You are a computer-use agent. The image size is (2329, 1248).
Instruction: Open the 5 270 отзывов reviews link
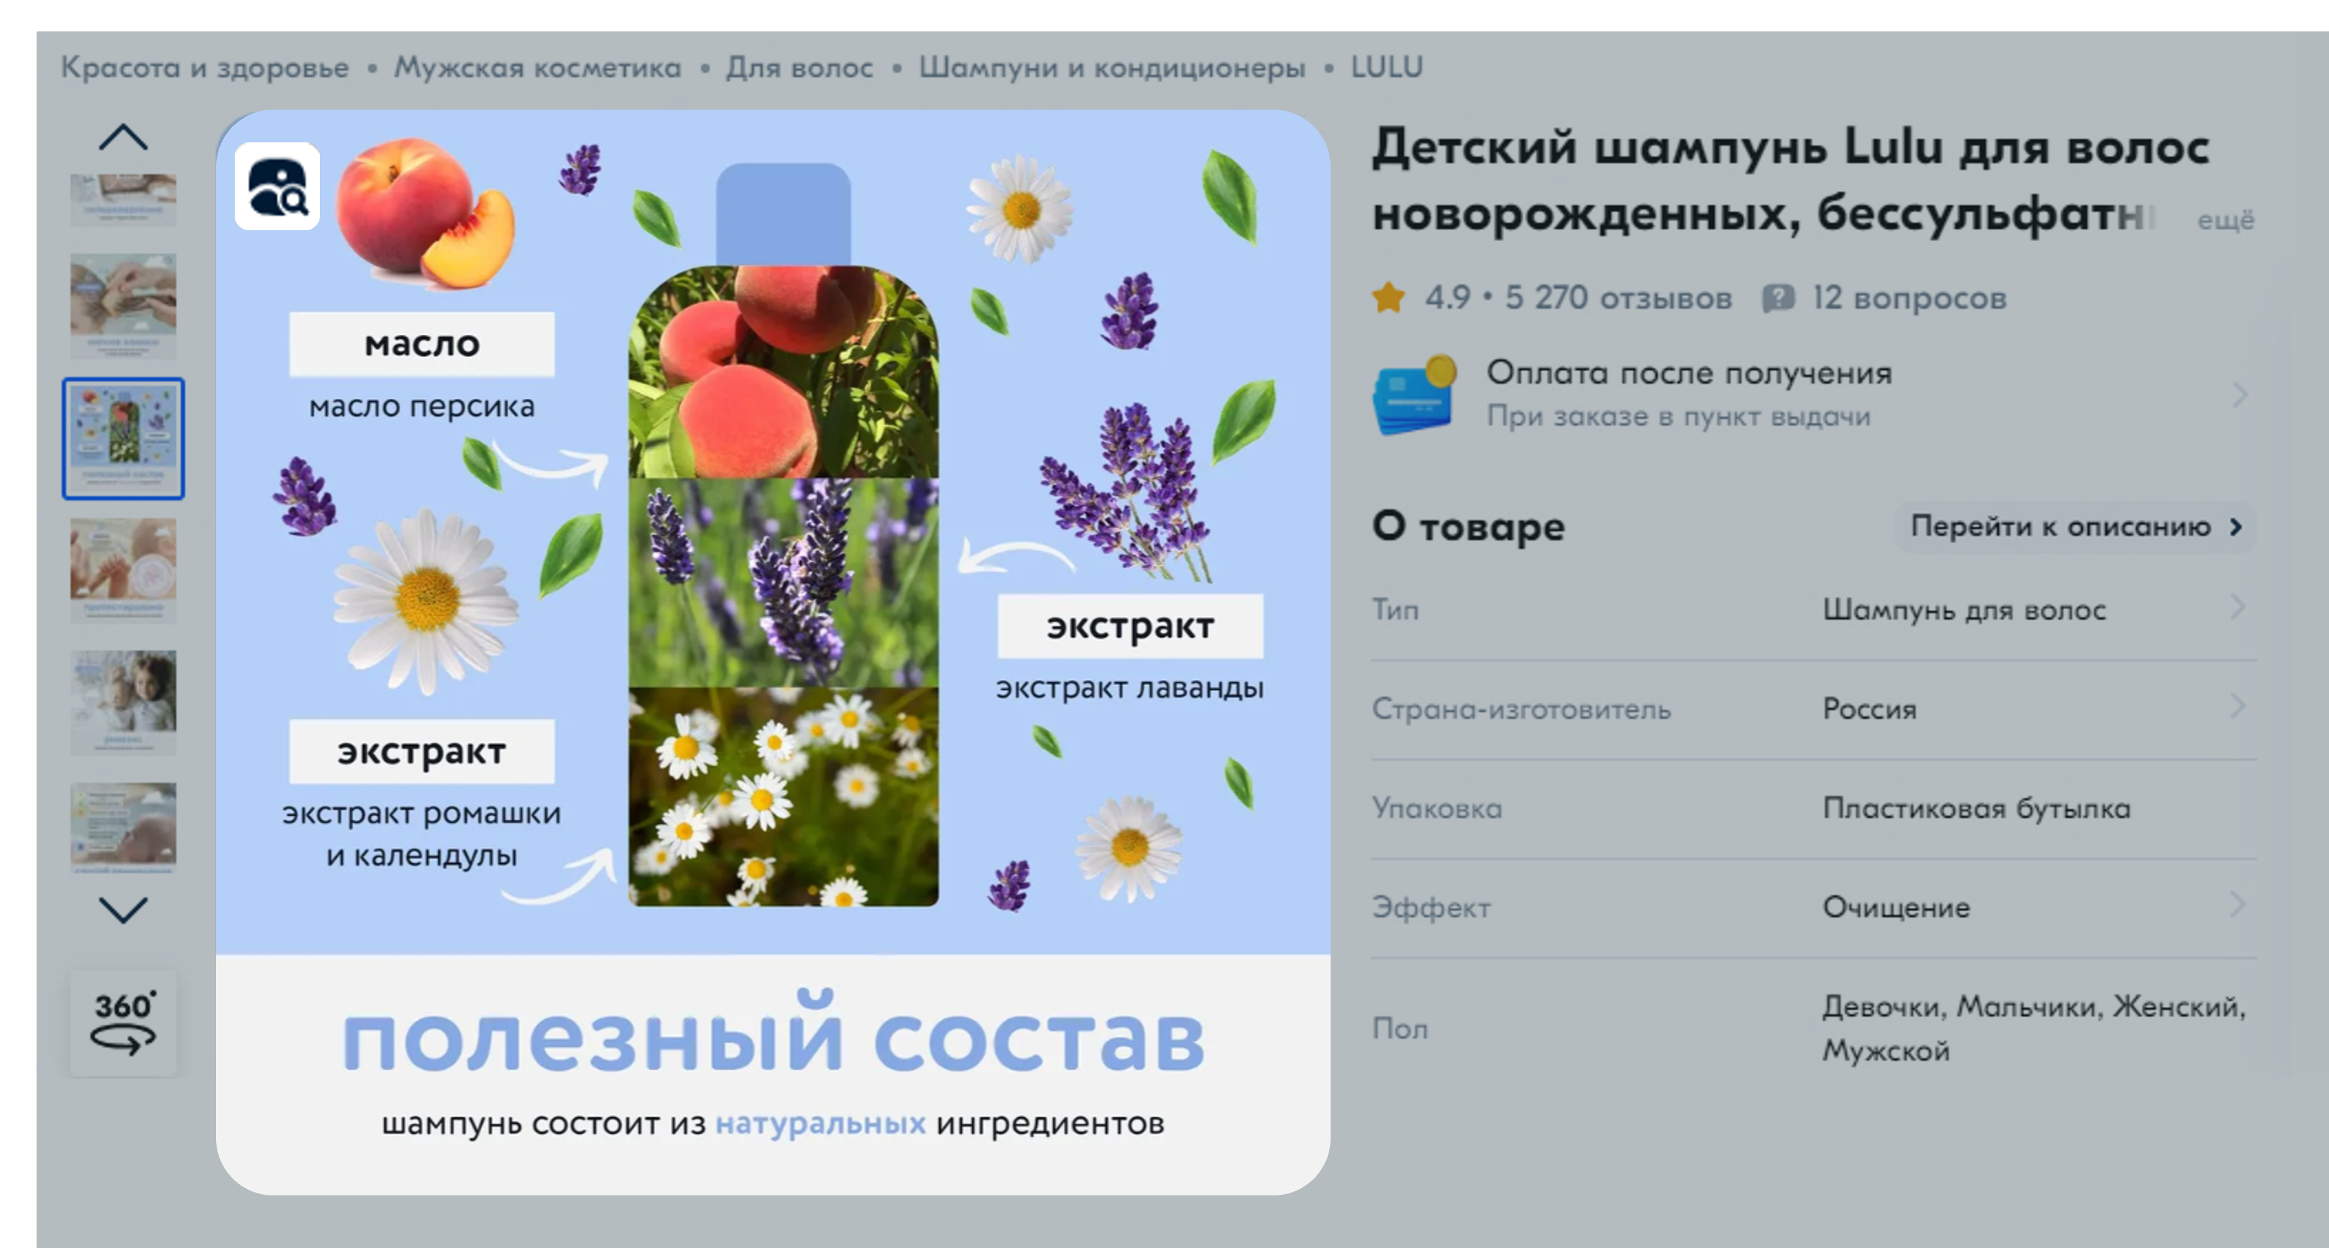(x=1617, y=298)
